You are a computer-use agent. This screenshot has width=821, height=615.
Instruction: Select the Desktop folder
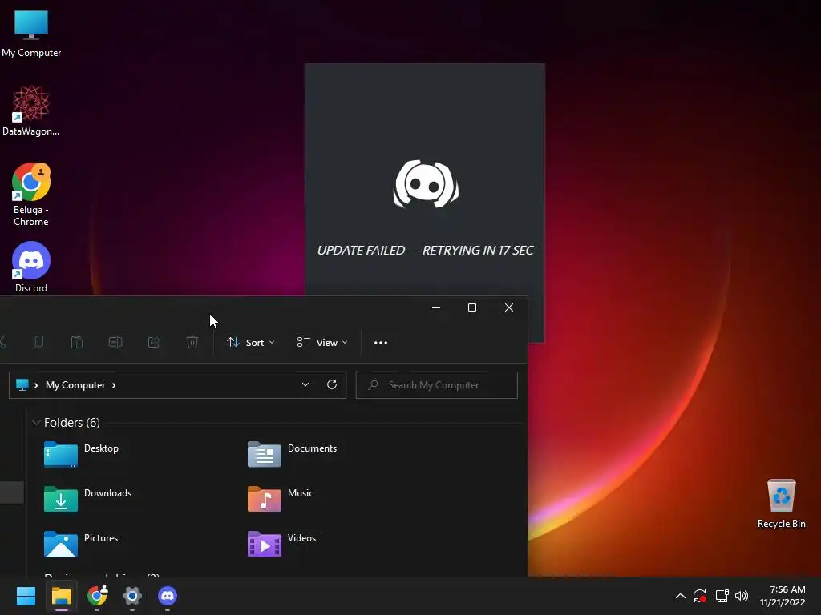(82, 454)
